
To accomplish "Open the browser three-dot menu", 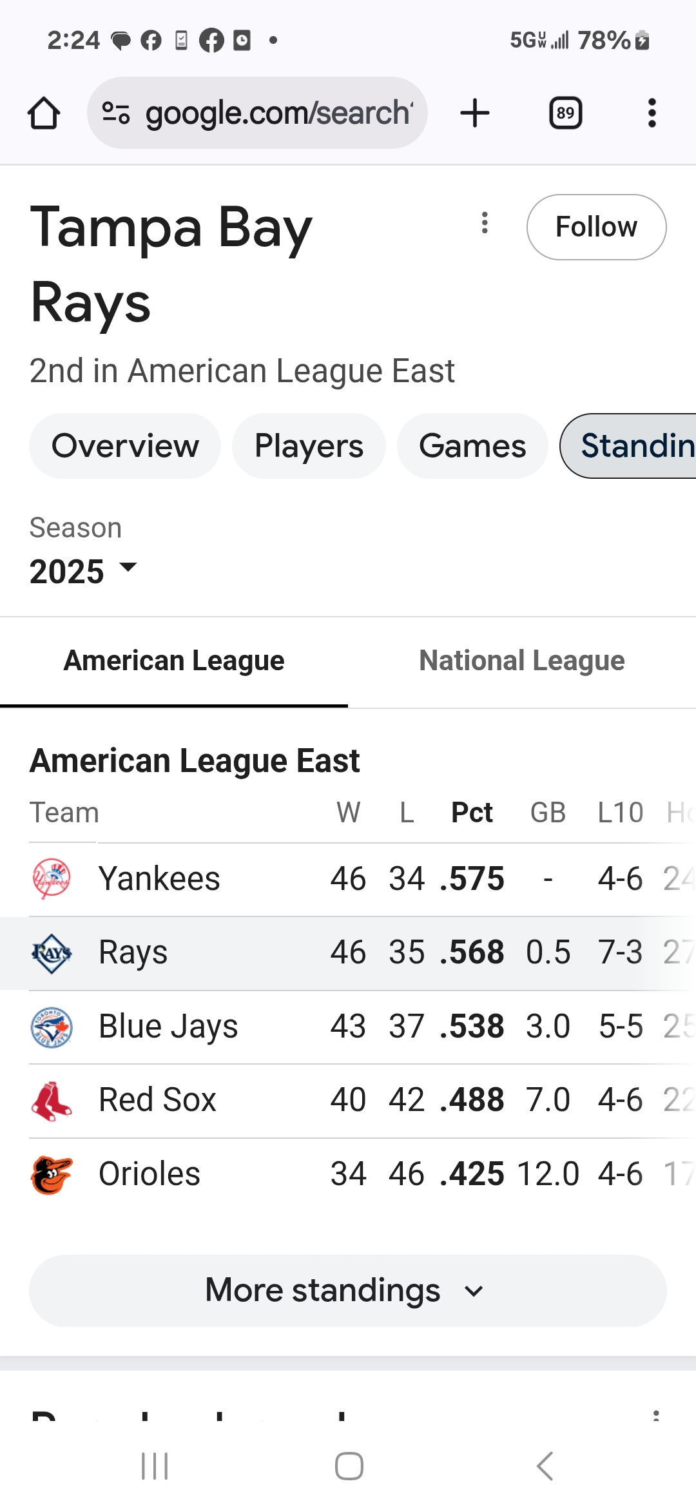I will pos(652,113).
